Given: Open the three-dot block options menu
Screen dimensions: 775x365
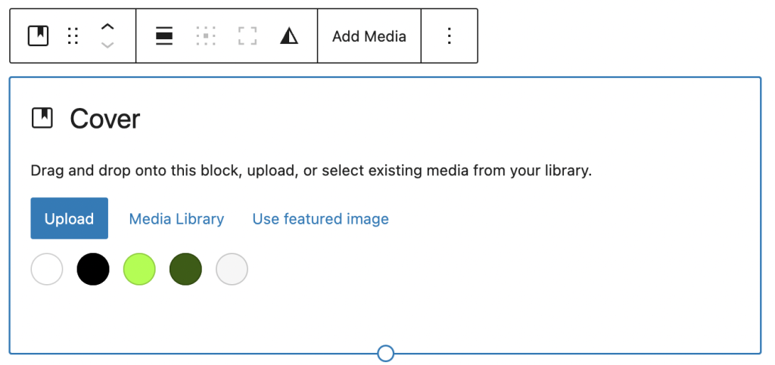Looking at the screenshot, I should pyautogui.click(x=450, y=36).
